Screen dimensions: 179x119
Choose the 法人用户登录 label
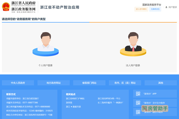pos(133,65)
